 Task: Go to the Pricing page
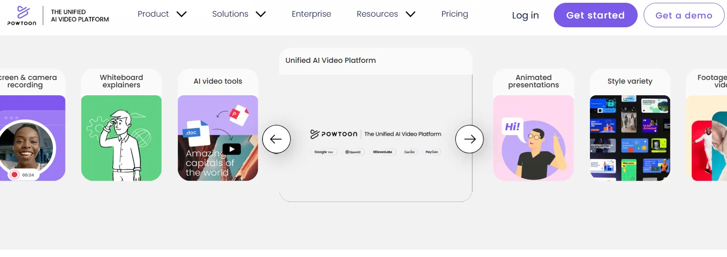455,14
